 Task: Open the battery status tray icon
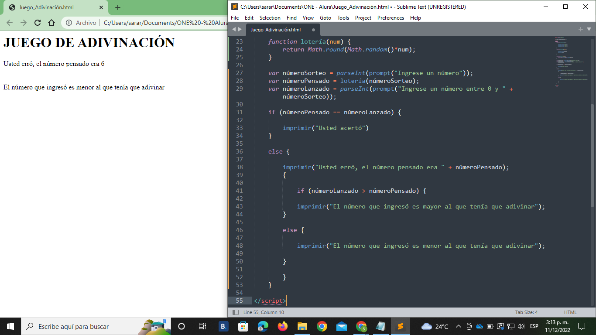click(490, 326)
